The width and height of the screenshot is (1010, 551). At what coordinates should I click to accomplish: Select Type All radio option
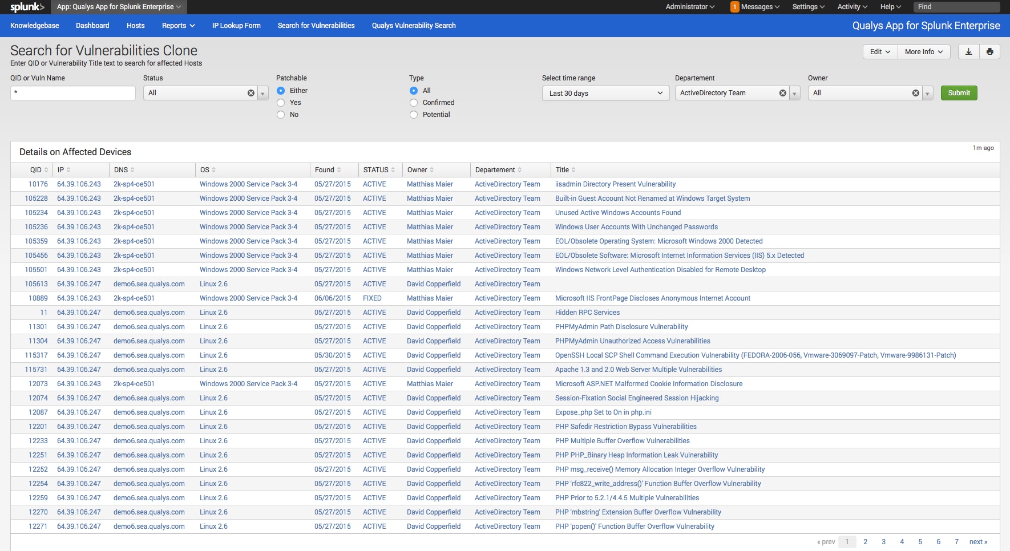click(x=414, y=91)
